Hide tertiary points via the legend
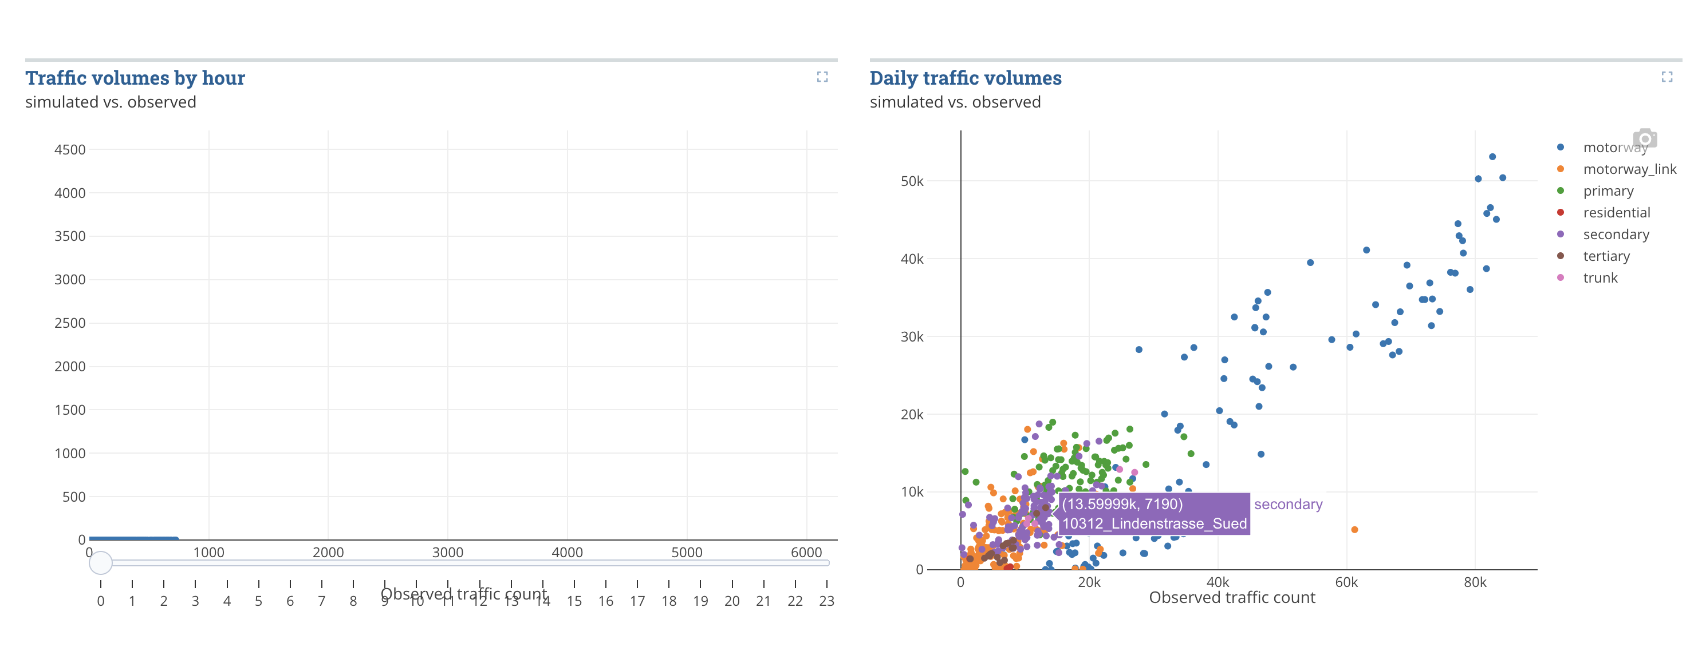1702x651 pixels. pyautogui.click(x=1607, y=256)
